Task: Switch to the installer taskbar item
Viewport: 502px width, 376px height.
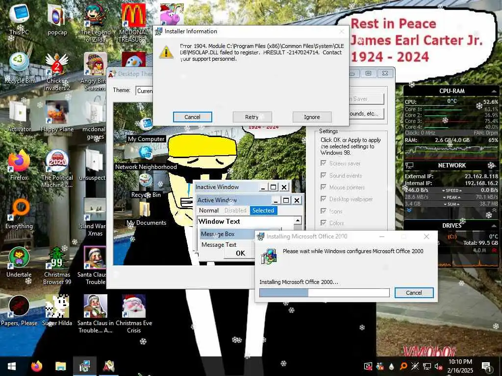Action: (84, 366)
